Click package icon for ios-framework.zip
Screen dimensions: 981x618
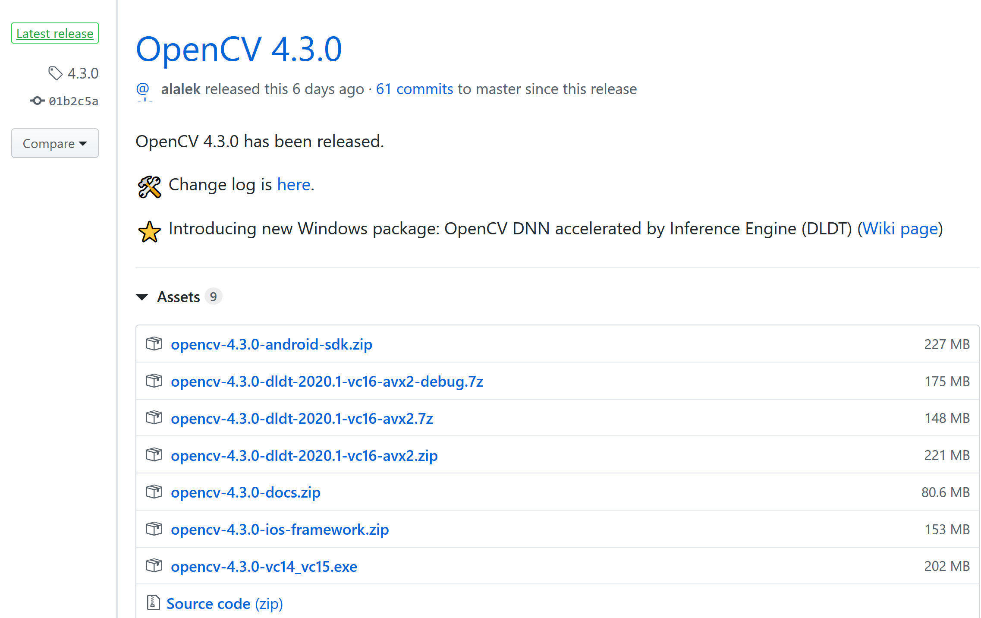pyautogui.click(x=154, y=529)
